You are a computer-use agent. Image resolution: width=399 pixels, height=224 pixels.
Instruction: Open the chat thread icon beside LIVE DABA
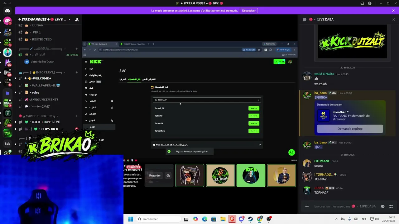[x=305, y=19]
